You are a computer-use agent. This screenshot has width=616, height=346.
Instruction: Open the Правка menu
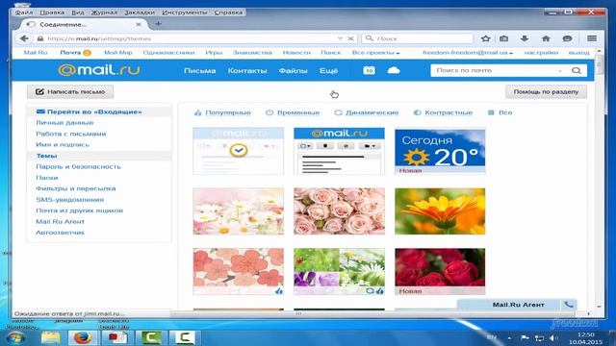tap(52, 12)
